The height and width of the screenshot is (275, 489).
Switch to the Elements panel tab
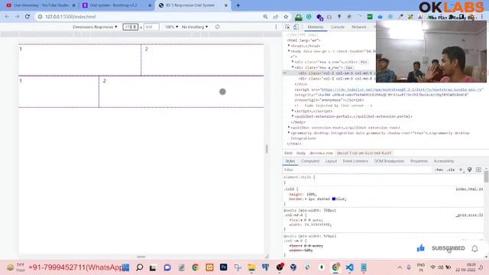coord(316,27)
